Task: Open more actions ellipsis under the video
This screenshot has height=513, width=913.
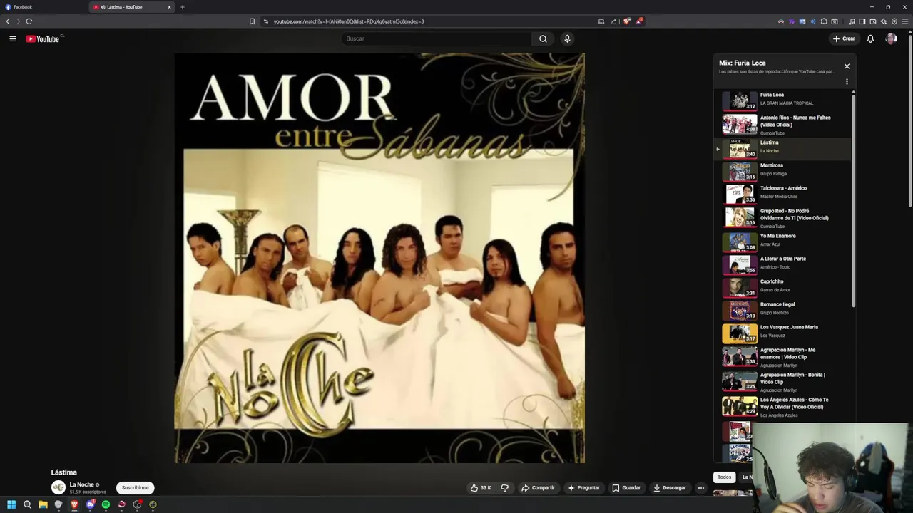Action: tap(701, 488)
